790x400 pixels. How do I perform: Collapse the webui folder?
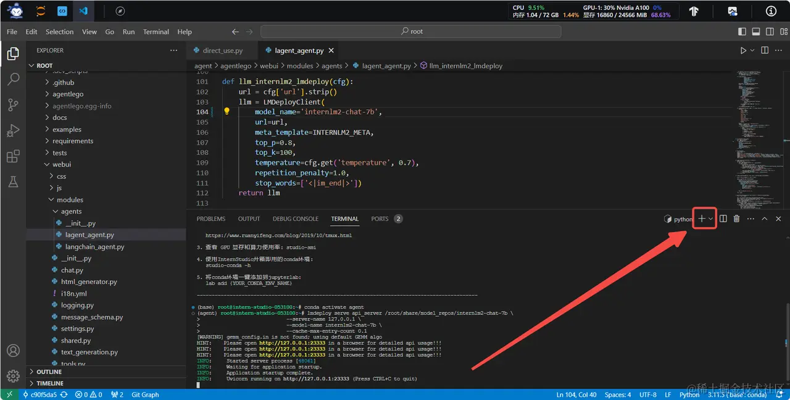tap(62, 164)
